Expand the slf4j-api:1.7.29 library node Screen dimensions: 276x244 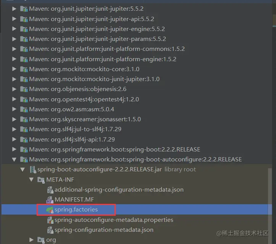click(x=14, y=139)
